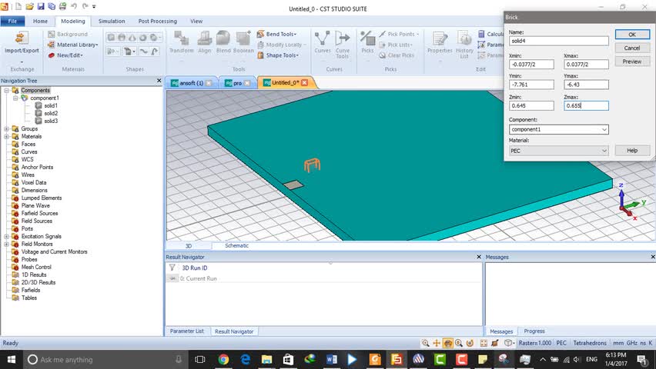656x369 pixels.
Task: Expand the Materials tree node
Action: (7, 136)
